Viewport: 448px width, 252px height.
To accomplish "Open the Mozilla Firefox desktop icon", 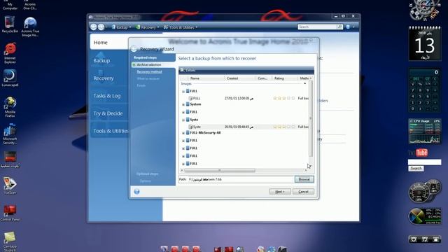I will [10, 107].
